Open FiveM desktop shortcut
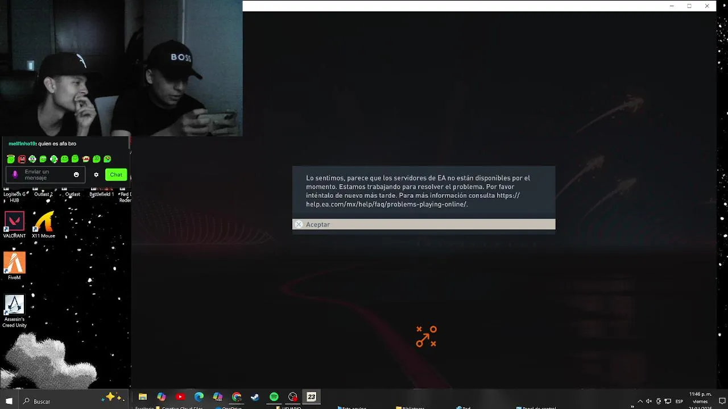Viewport: 728px width, 409px height. point(14,266)
